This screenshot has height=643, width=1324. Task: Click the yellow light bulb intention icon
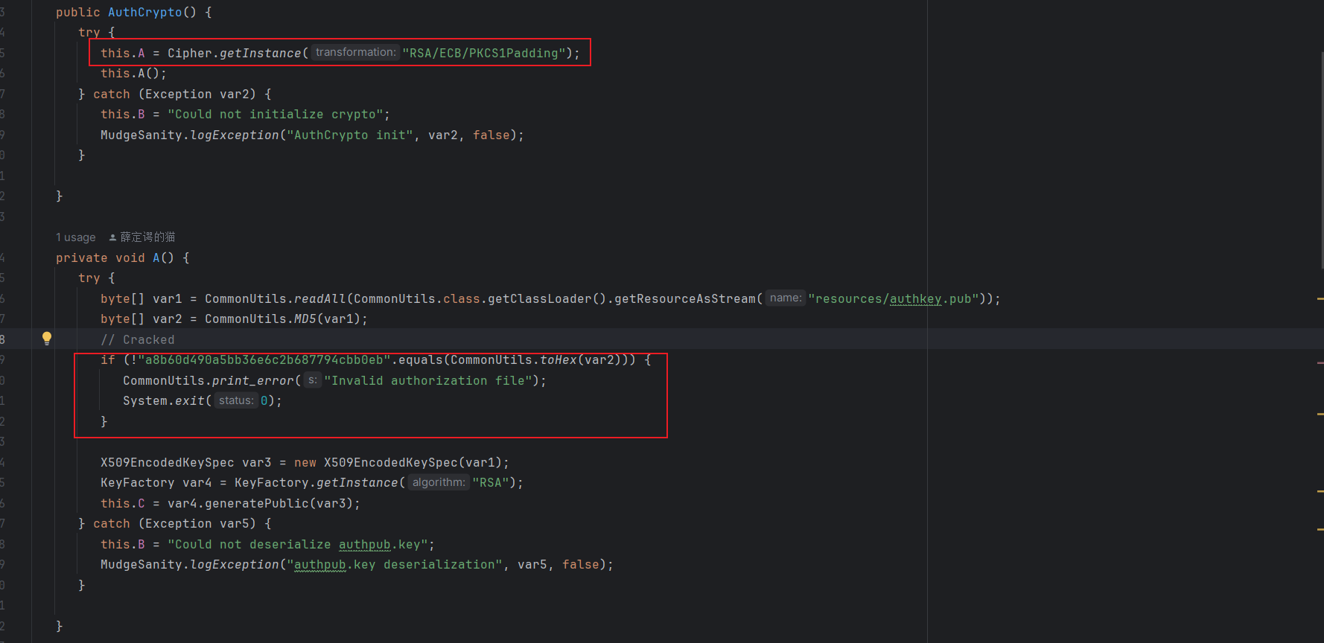[47, 339]
